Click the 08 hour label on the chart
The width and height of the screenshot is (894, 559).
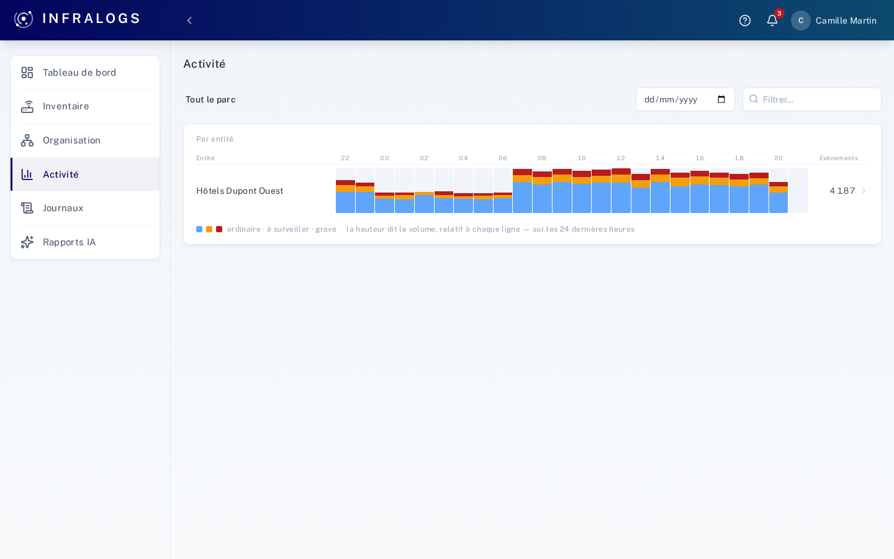click(542, 158)
